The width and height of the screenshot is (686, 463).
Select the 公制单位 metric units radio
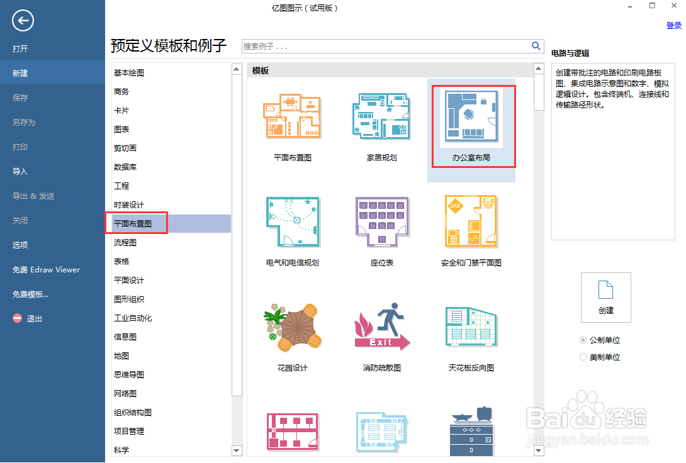(583, 340)
